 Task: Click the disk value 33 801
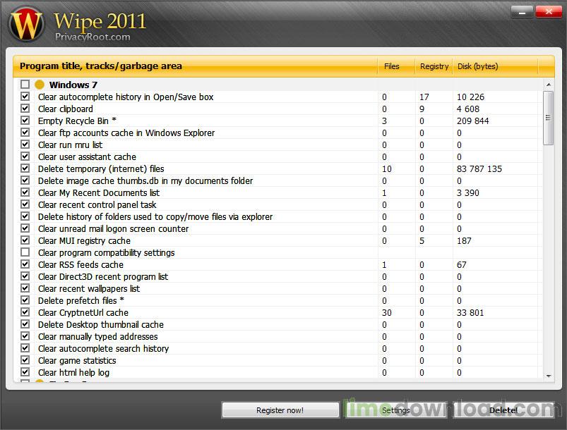click(470, 313)
